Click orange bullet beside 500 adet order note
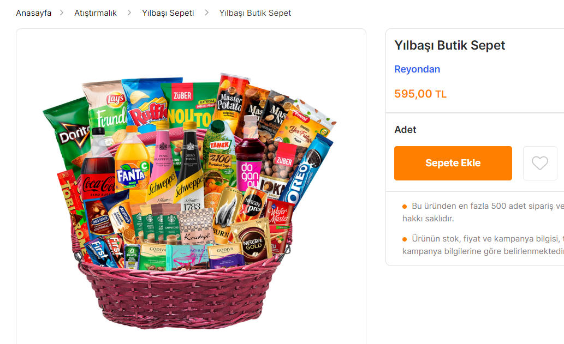This screenshot has width=564, height=344. tap(405, 207)
